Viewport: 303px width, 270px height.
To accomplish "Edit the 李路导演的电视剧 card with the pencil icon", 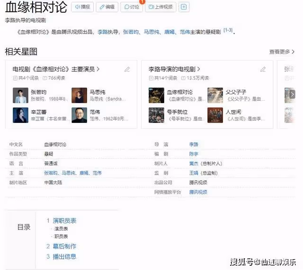I will pos(263,70).
